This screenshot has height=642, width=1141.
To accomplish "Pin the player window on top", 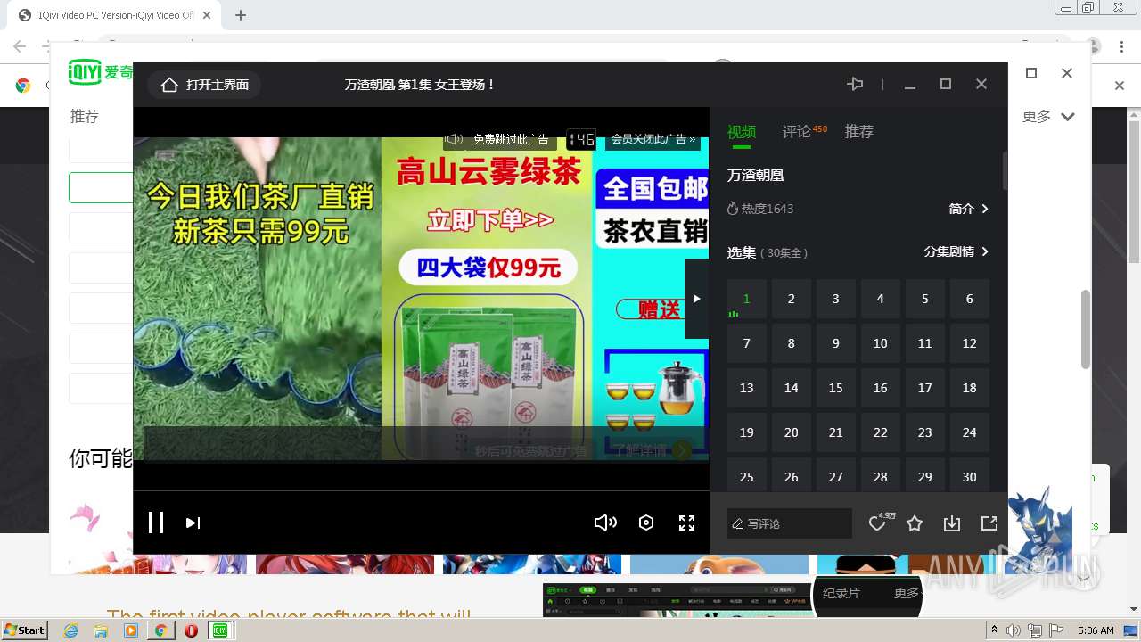I will coord(855,84).
